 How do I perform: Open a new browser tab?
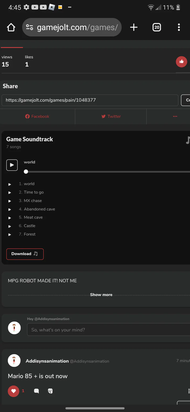point(134,27)
